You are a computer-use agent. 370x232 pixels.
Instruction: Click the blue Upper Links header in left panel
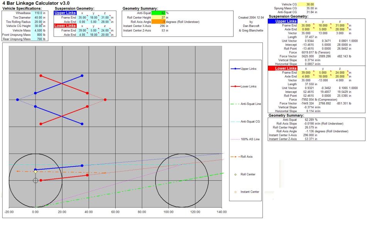click(65, 13)
